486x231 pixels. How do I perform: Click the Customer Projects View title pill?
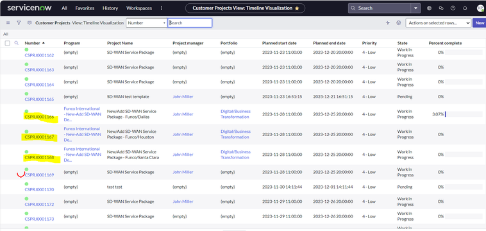click(x=245, y=8)
